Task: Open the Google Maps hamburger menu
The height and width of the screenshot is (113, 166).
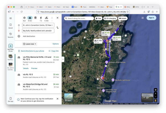Action: click(11, 18)
